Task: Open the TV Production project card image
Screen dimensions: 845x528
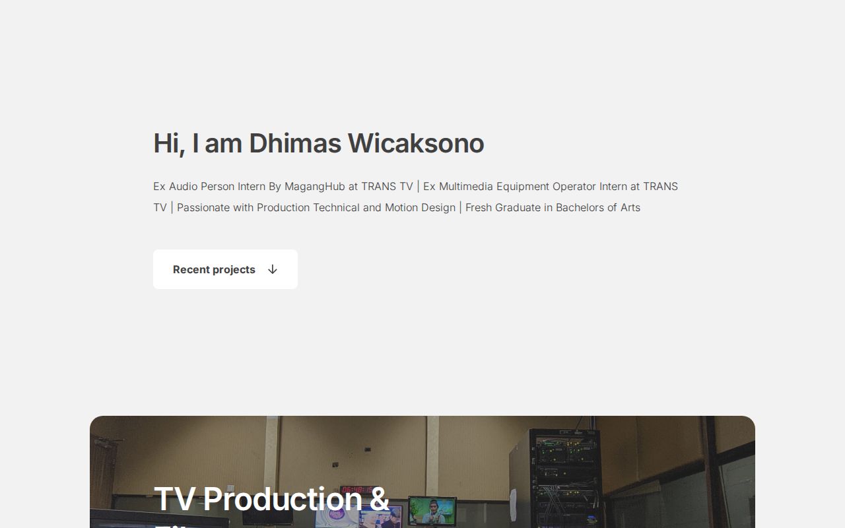Action: (x=422, y=472)
